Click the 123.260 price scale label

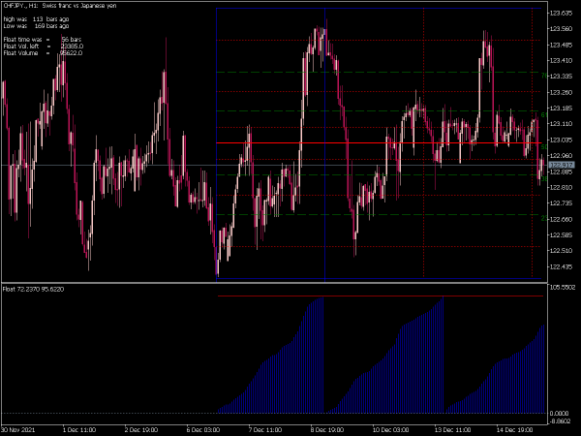[561, 92]
